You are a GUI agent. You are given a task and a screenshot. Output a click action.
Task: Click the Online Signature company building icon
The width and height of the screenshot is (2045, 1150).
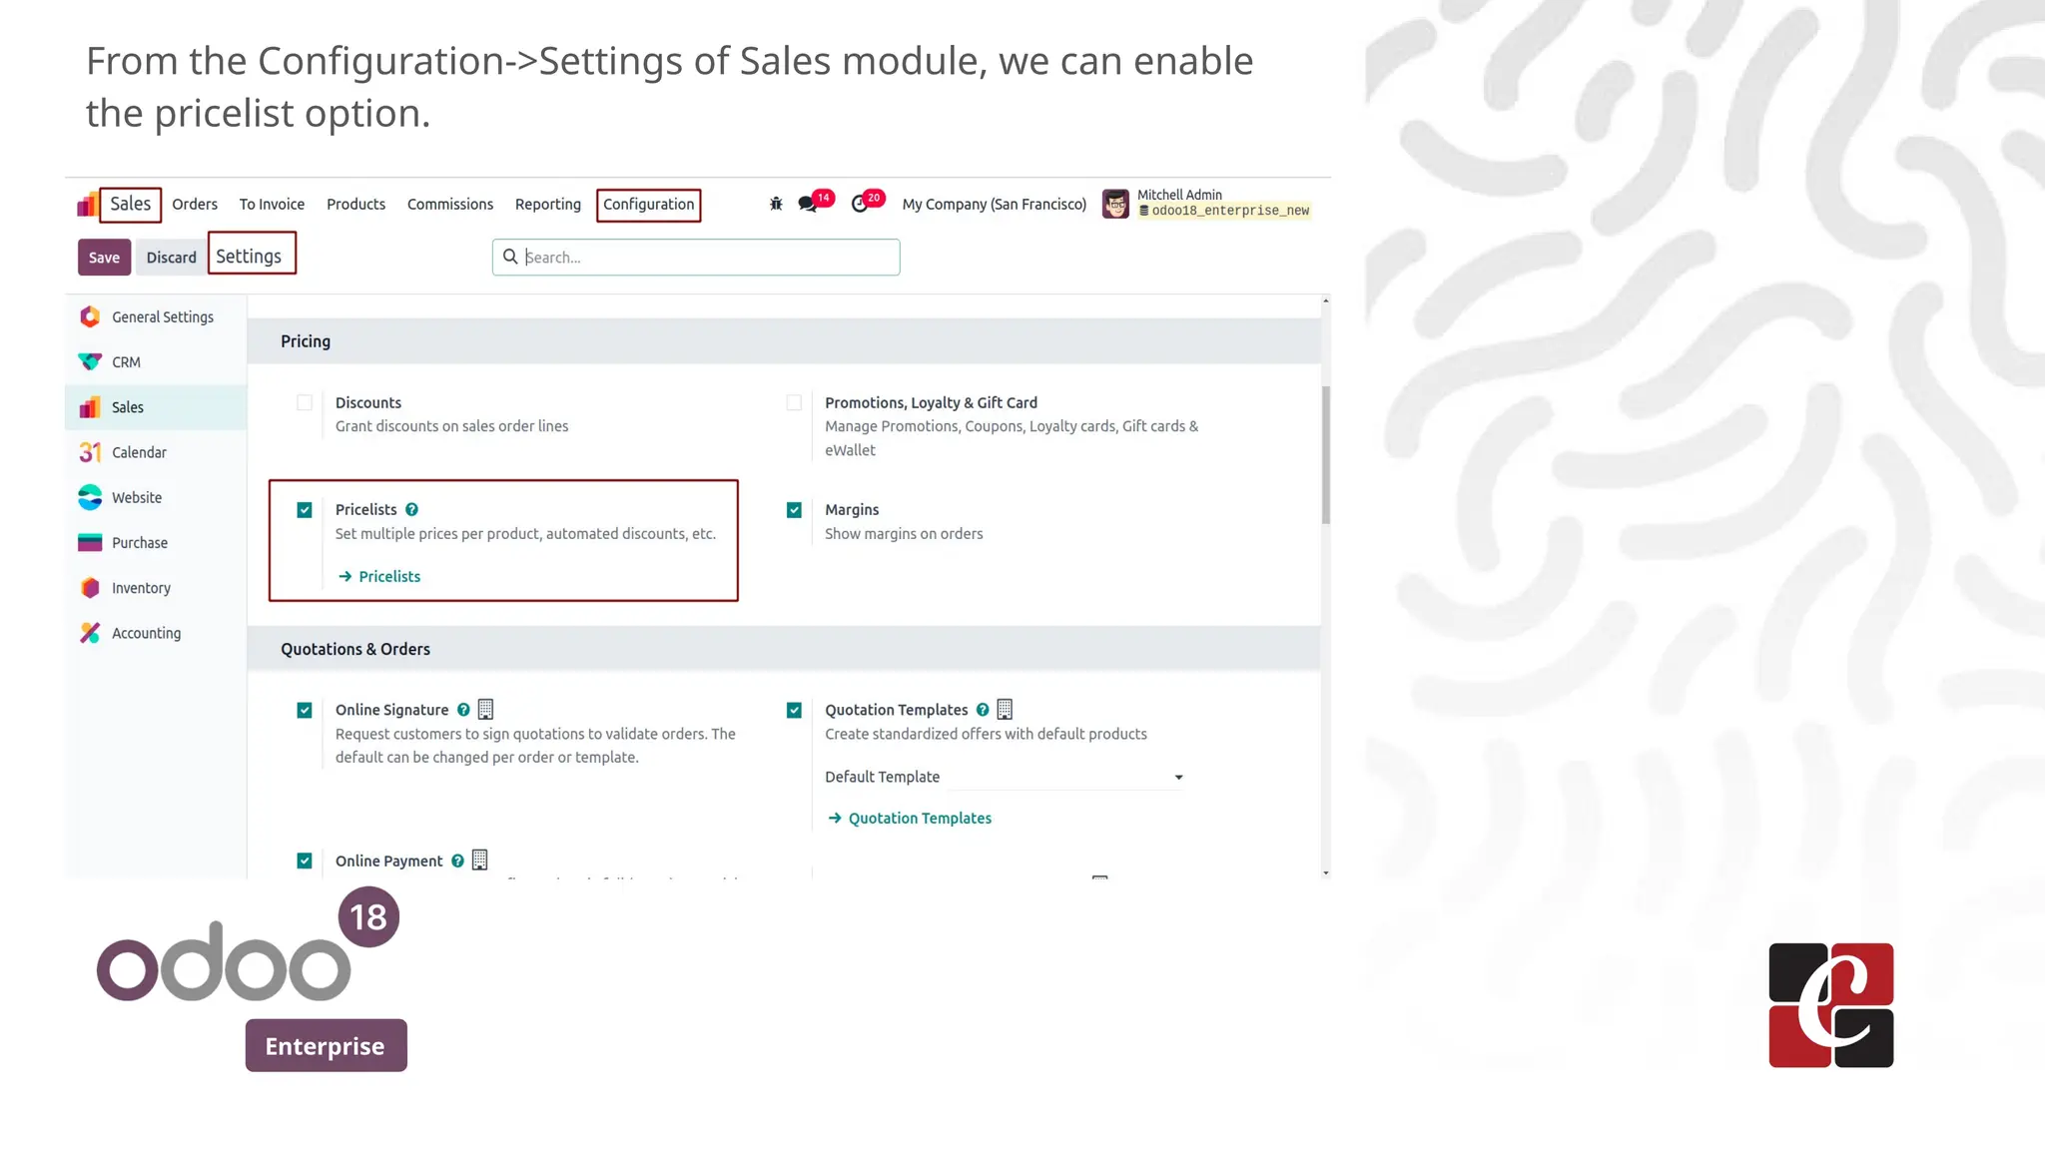[486, 709]
